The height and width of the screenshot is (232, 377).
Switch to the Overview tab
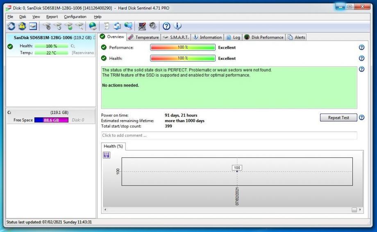click(112, 37)
